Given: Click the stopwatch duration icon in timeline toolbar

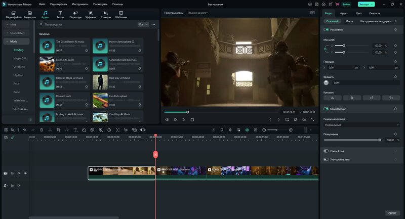Looking at the screenshot, I should 109,130.
